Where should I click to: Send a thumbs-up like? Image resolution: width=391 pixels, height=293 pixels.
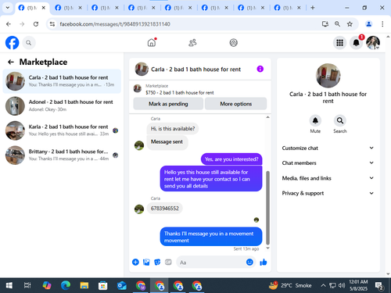pyautogui.click(x=264, y=262)
